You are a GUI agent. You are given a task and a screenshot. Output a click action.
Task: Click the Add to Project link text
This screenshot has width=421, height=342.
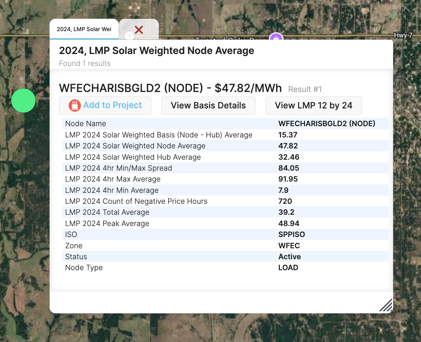click(112, 105)
